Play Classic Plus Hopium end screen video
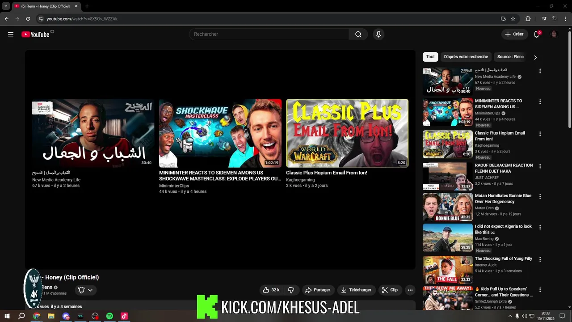Screen dimensions: 572x322 click(347, 133)
